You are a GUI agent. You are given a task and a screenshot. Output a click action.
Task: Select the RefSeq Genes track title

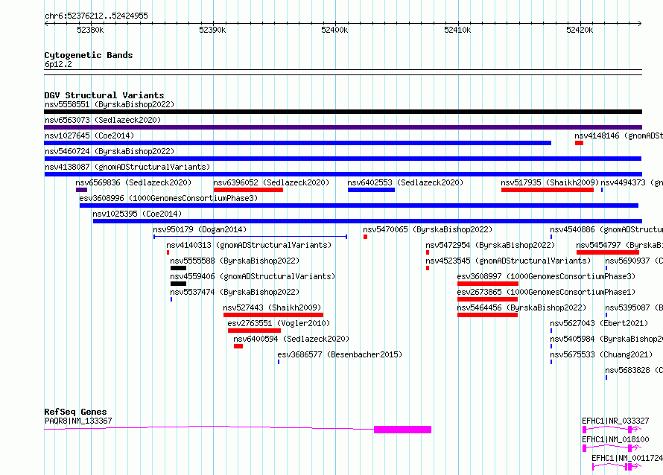[75, 412]
